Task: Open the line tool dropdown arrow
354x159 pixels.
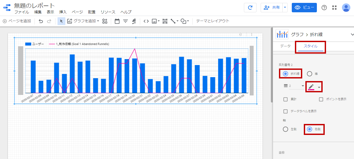Action: click(x=177, y=21)
